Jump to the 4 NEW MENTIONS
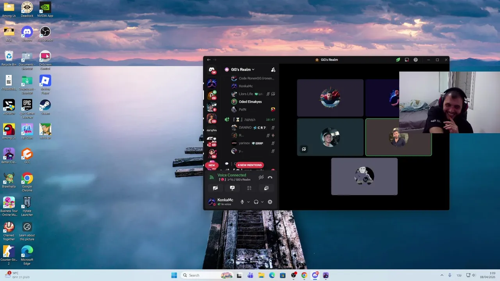The image size is (500, 281). 250,165
